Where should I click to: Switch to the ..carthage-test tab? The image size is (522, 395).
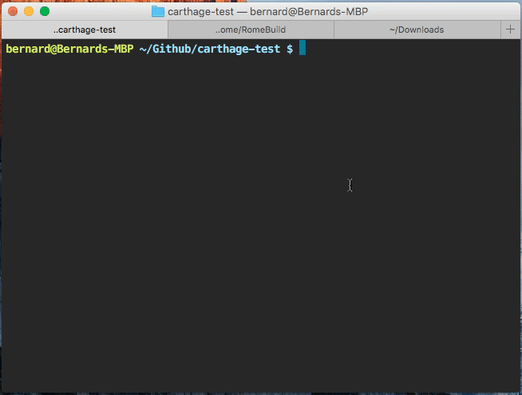tap(85, 30)
